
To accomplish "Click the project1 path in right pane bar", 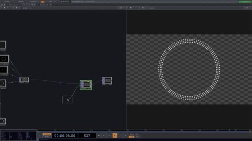I will pos(152,8).
